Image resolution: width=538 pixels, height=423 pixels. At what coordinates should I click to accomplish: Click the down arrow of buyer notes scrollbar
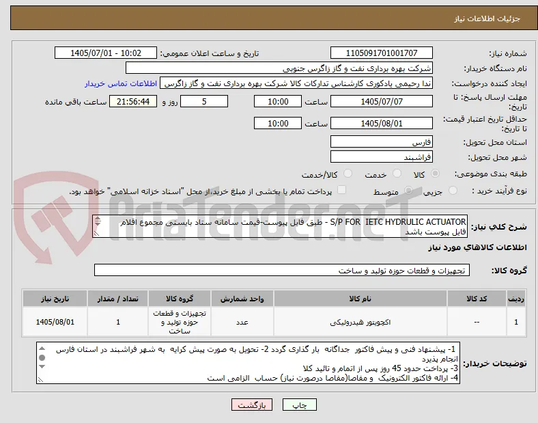[x=42, y=367]
